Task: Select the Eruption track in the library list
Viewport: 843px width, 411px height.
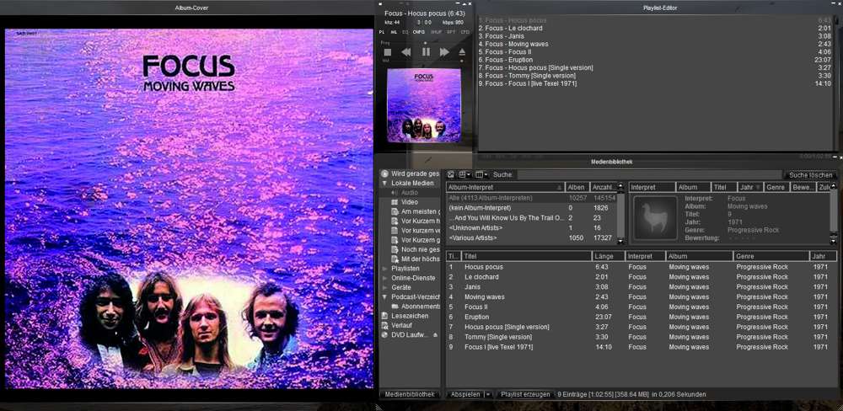Action: [476, 317]
